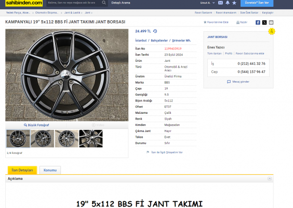Select the fourth wheel thumbnail
This screenshot has width=293, height=208.
coord(91,139)
